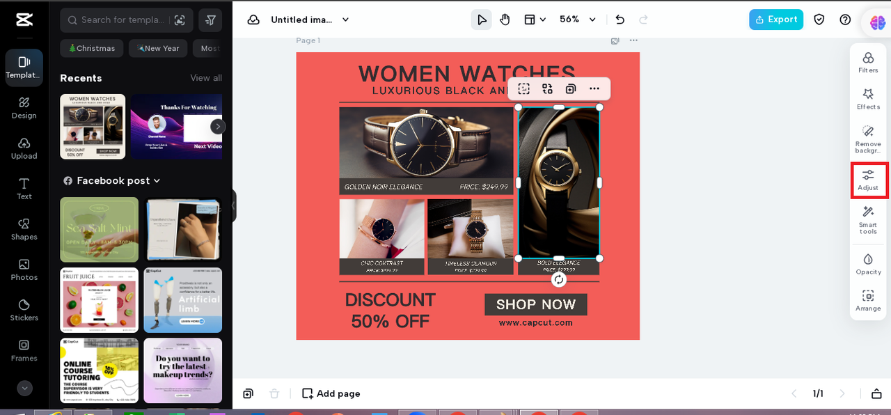
Task: Open the Upload sidebar panel
Action: [24, 148]
